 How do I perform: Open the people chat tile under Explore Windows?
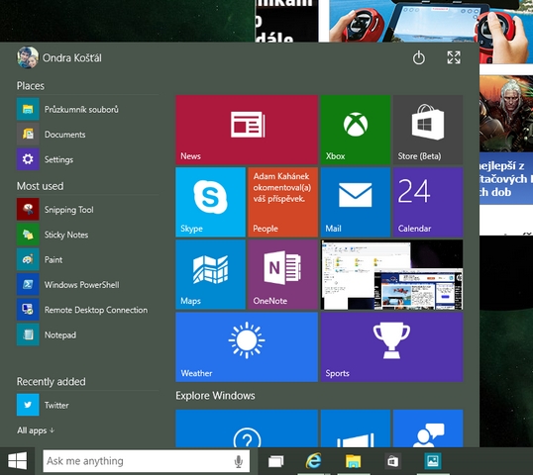[428, 428]
